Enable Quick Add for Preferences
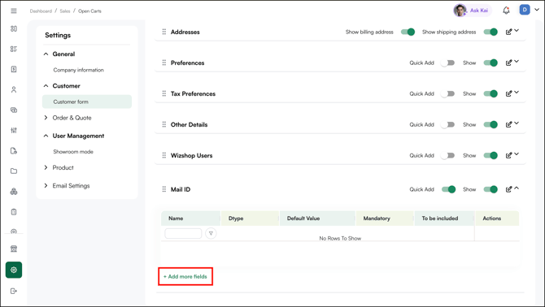The height and width of the screenshot is (307, 545). pos(447,63)
